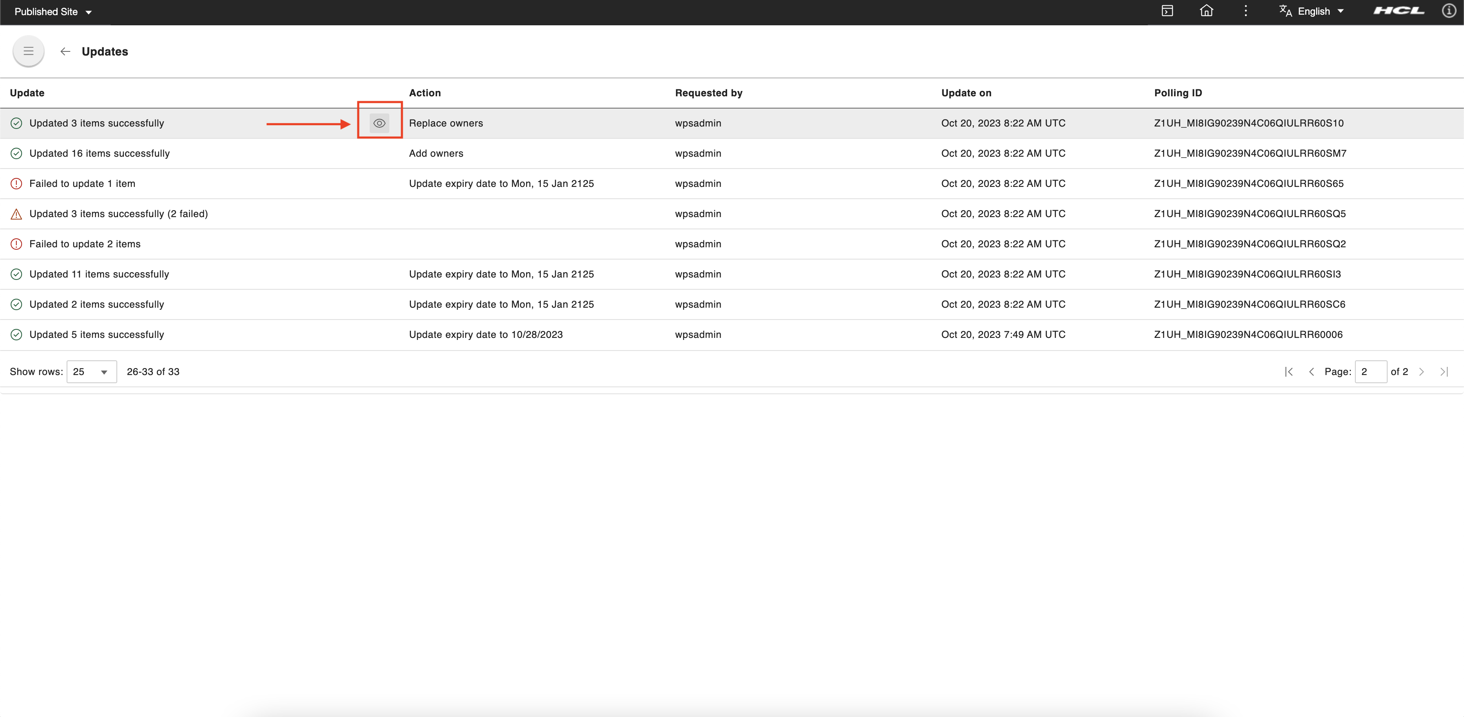Image resolution: width=1464 pixels, height=717 pixels.
Task: Click the Page number input field
Action: click(x=1370, y=372)
